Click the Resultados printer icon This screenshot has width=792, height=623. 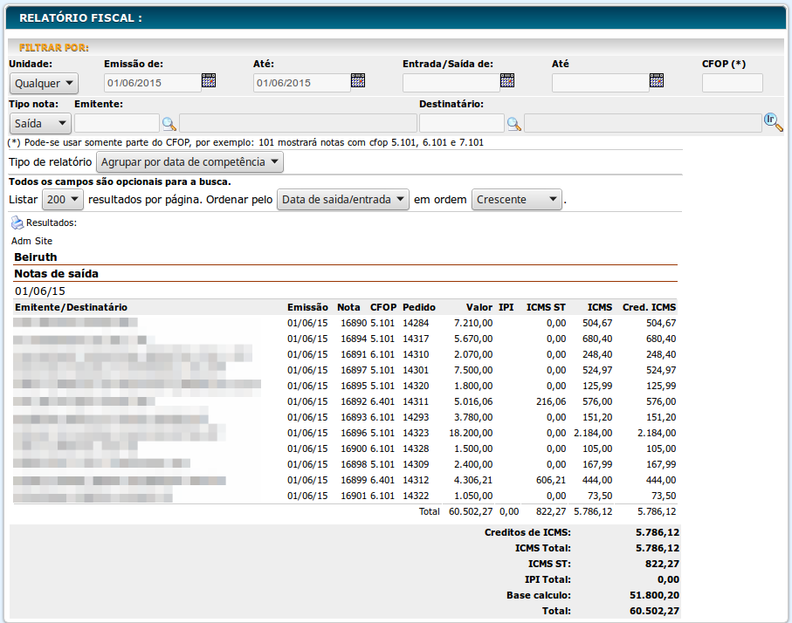(x=17, y=223)
